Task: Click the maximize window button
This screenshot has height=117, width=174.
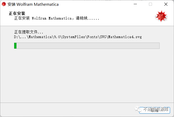Action: 150,4
